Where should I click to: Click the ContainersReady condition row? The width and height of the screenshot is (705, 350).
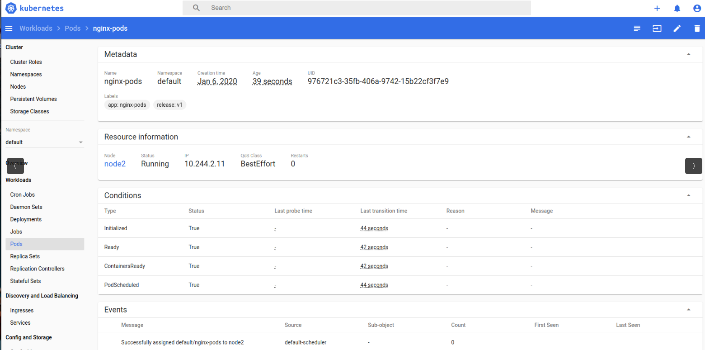click(400, 266)
